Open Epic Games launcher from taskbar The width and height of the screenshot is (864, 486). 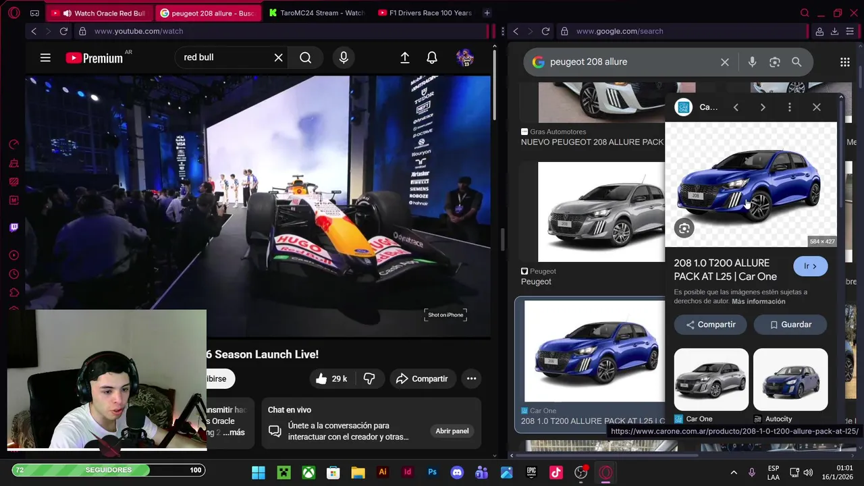click(x=531, y=473)
